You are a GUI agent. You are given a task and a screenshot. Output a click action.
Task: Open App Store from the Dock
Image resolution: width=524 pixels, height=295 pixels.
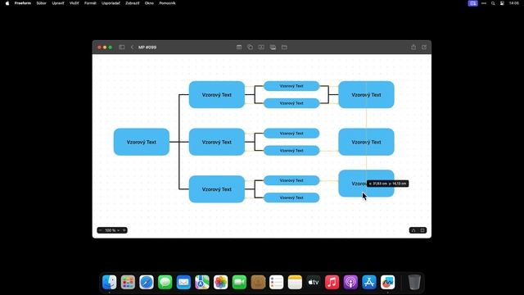tap(369, 282)
